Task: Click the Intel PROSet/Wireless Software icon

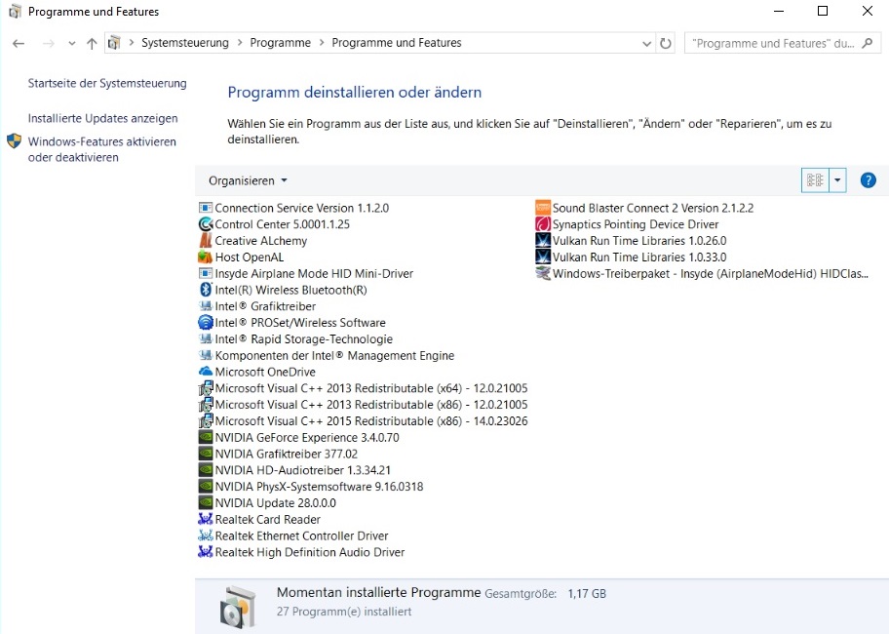Action: [x=206, y=323]
